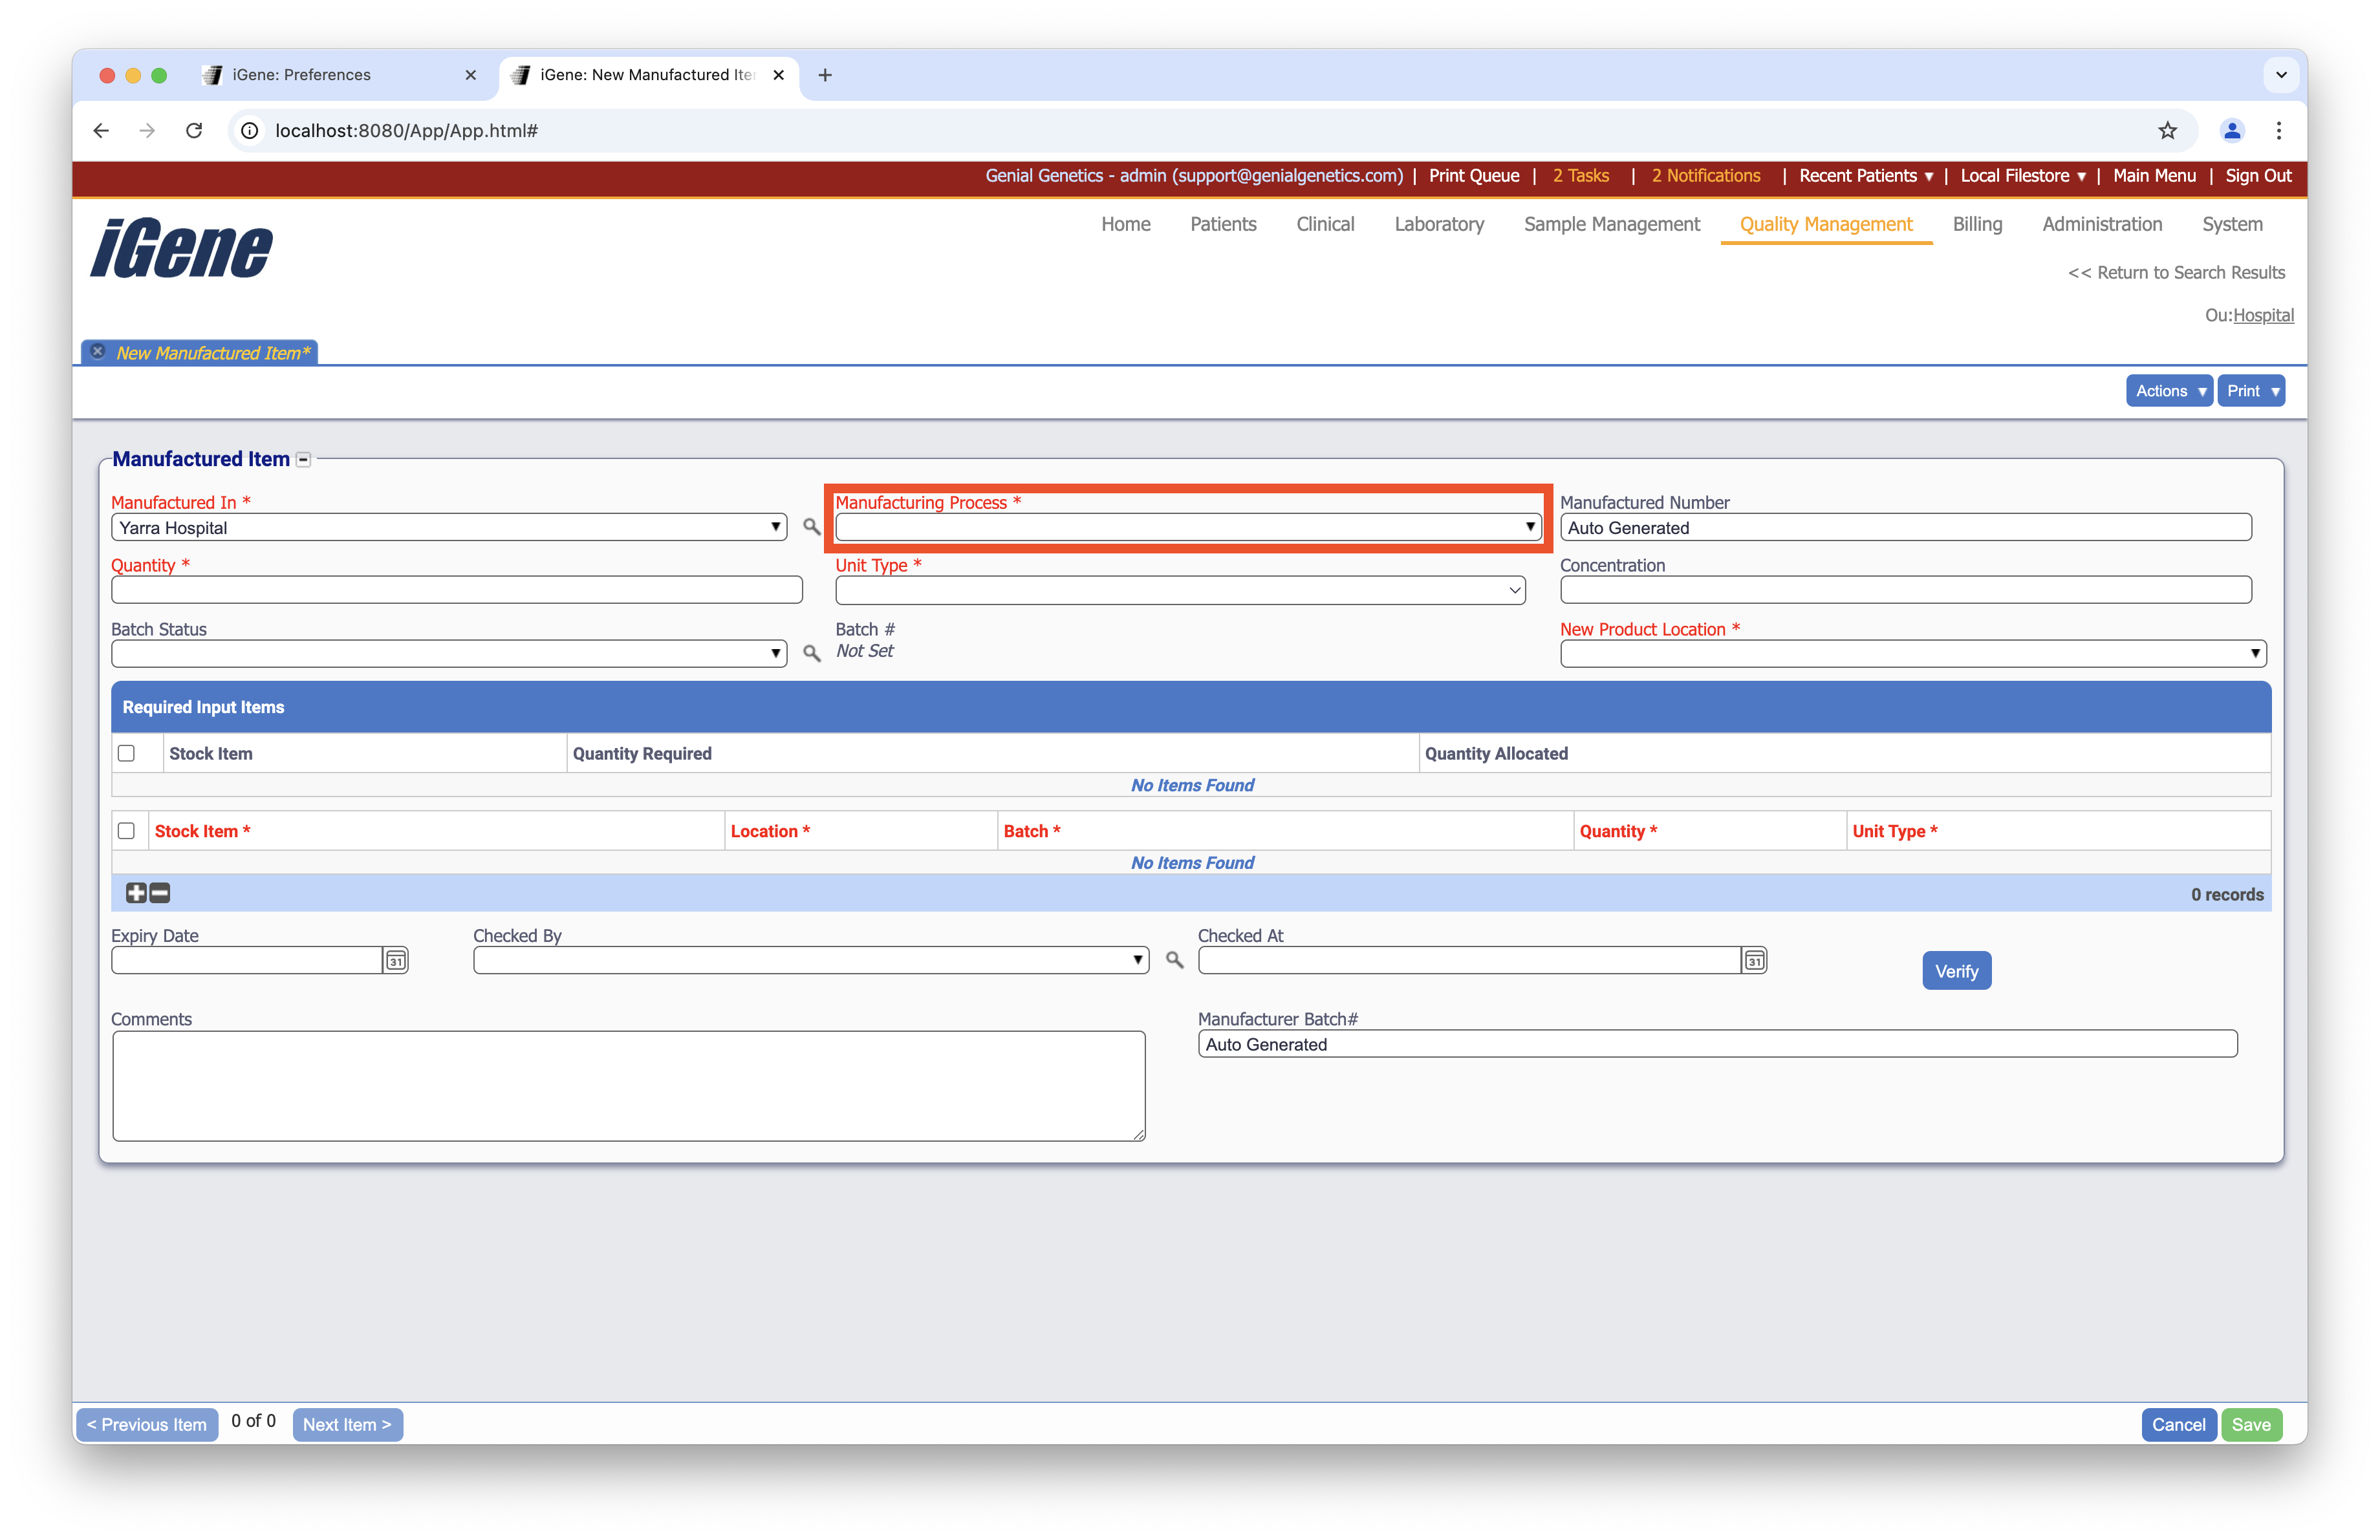The height and width of the screenshot is (1540, 2380).
Task: Click into the Comments text area
Action: click(x=628, y=1086)
